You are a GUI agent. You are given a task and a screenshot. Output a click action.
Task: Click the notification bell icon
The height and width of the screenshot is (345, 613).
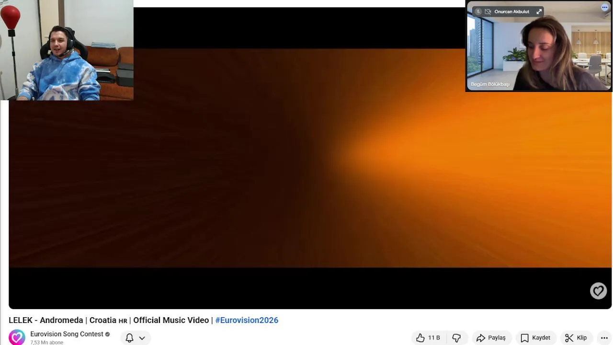tap(129, 338)
